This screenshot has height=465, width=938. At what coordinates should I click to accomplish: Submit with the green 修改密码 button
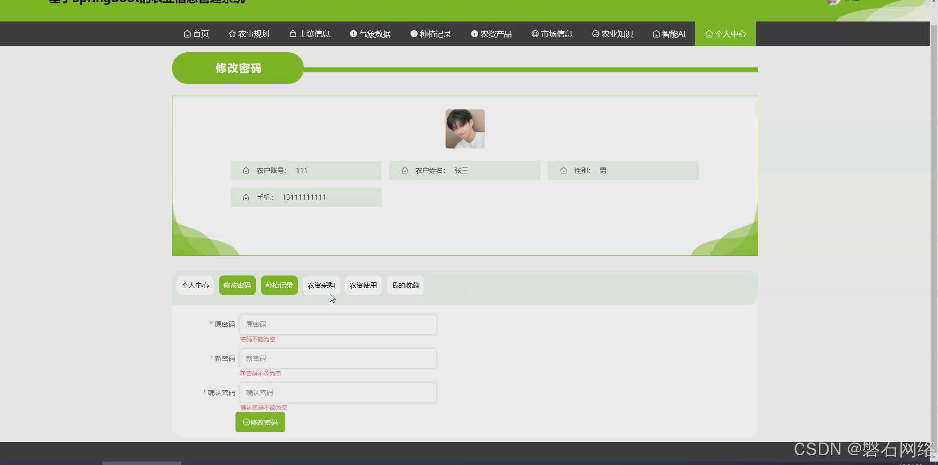(260, 422)
